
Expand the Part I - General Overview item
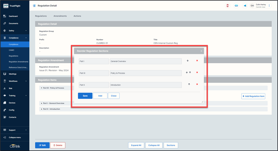(x=52, y=103)
